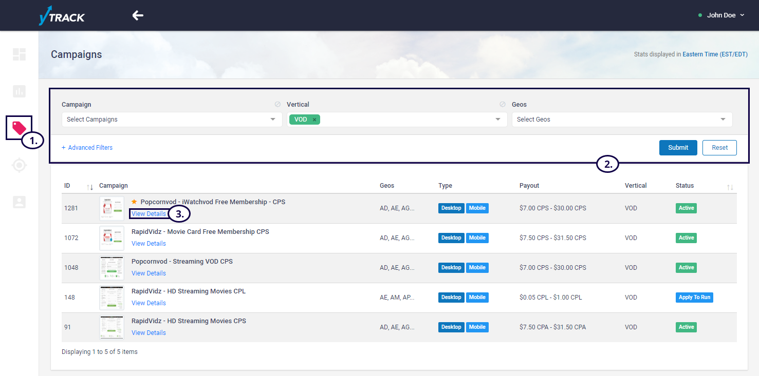Click the back arrow in header

(x=138, y=15)
